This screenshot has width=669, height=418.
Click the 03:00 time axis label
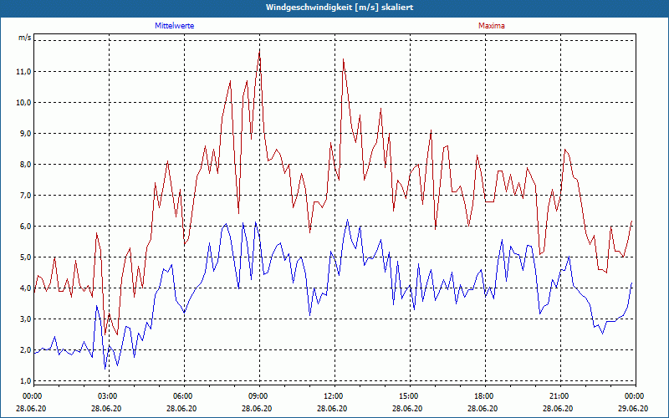click(110, 396)
